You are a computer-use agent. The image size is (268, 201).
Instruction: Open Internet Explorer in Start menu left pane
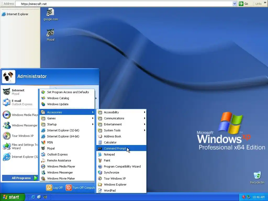point(20,157)
